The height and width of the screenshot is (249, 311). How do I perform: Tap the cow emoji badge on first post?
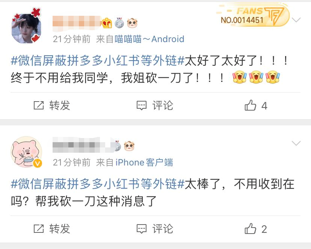pyautogui.click(x=132, y=23)
